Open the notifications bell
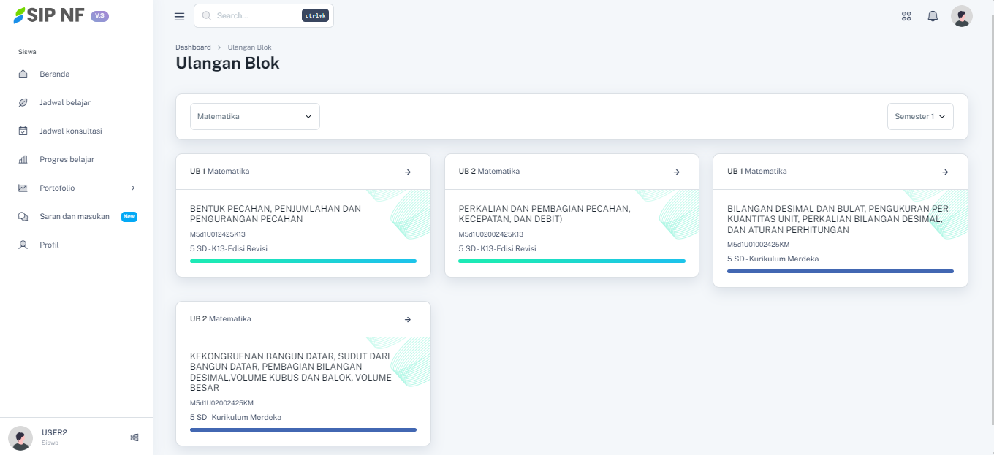The height and width of the screenshot is (455, 994). pyautogui.click(x=933, y=16)
